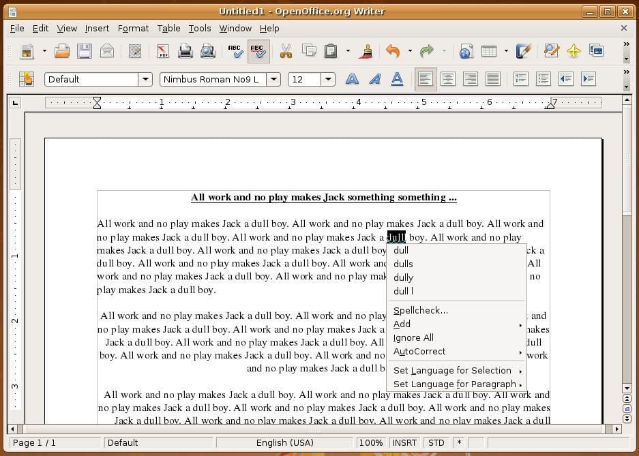Select the Format Paintbrush icon
Image resolution: width=639 pixels, height=456 pixels.
coord(365,51)
